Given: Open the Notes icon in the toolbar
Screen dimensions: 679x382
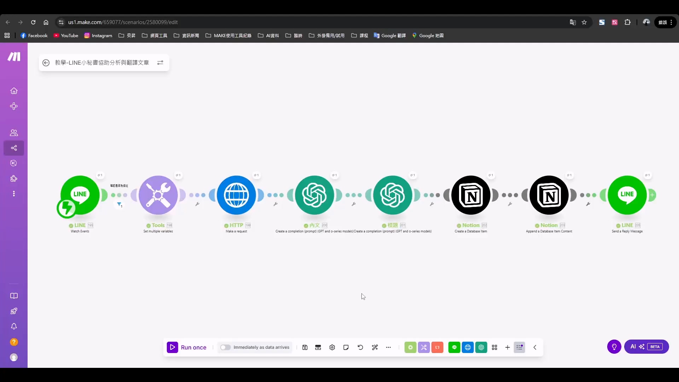Looking at the screenshot, I should (x=346, y=347).
